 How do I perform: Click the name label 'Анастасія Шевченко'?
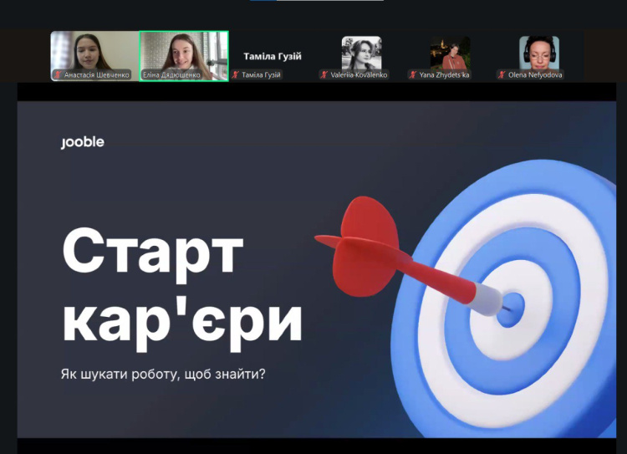pyautogui.click(x=97, y=74)
